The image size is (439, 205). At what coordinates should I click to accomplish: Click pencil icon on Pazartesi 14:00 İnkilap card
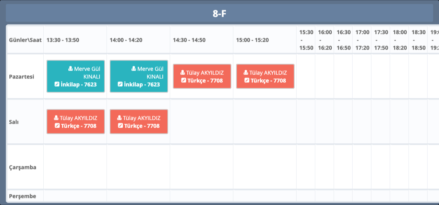pyautogui.click(x=120, y=84)
